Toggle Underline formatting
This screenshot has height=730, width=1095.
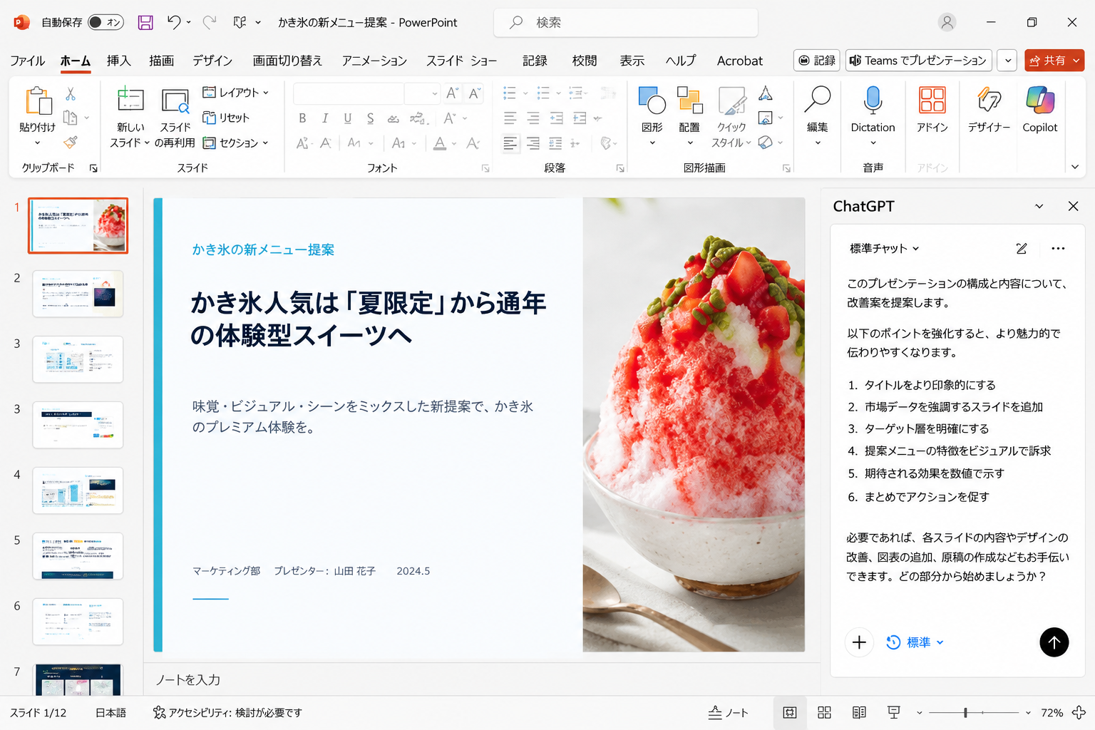pos(348,118)
